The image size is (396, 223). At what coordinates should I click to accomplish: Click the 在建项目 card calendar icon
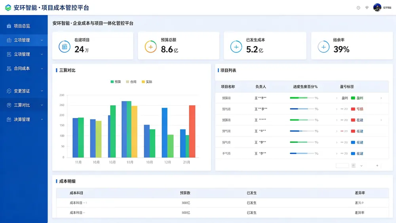pyautogui.click(x=65, y=46)
